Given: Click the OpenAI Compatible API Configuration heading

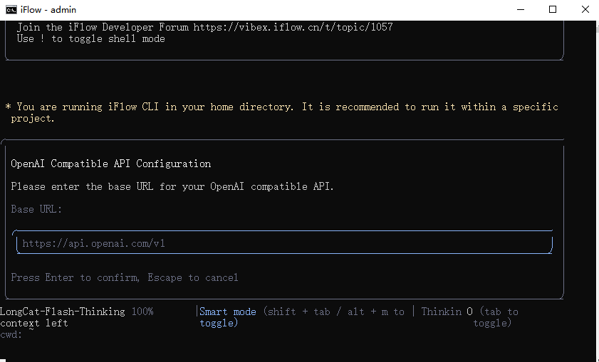Looking at the screenshot, I should coord(110,164).
